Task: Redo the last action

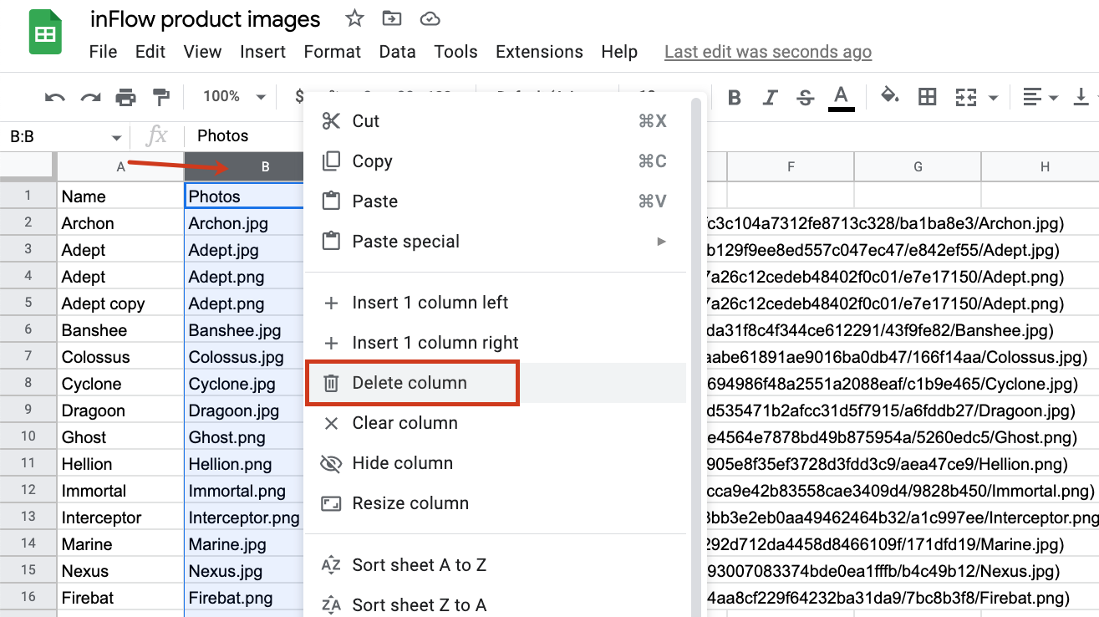Action: pos(90,97)
